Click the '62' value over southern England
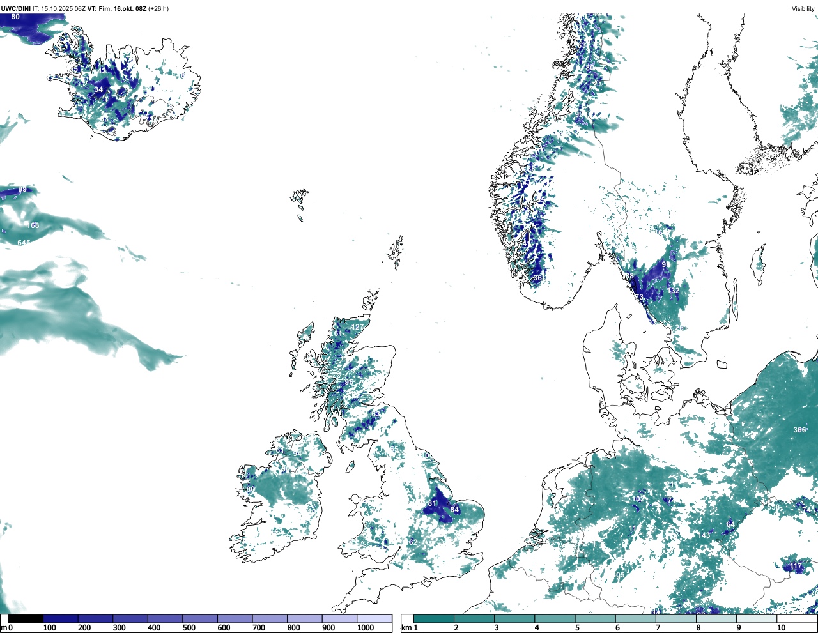Viewport: 818px width, 633px height. 413,542
